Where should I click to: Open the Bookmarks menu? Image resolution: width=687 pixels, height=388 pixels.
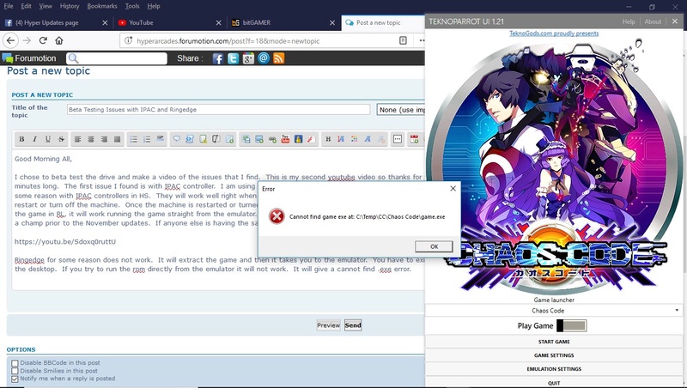coord(102,6)
